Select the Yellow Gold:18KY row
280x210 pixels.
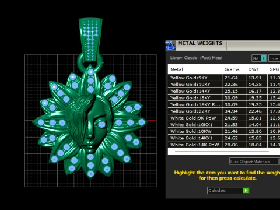pyautogui.click(x=224, y=98)
